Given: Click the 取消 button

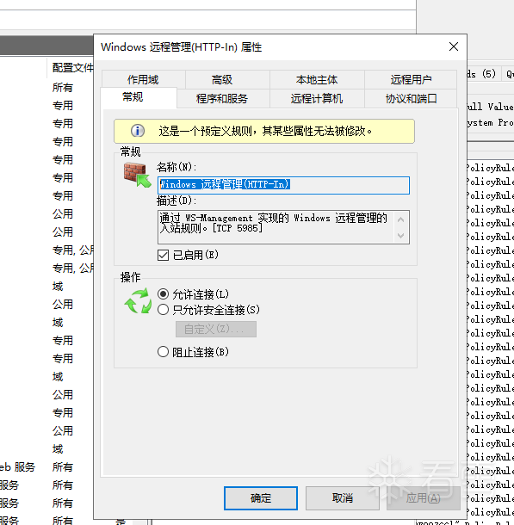Looking at the screenshot, I should coord(342,497).
